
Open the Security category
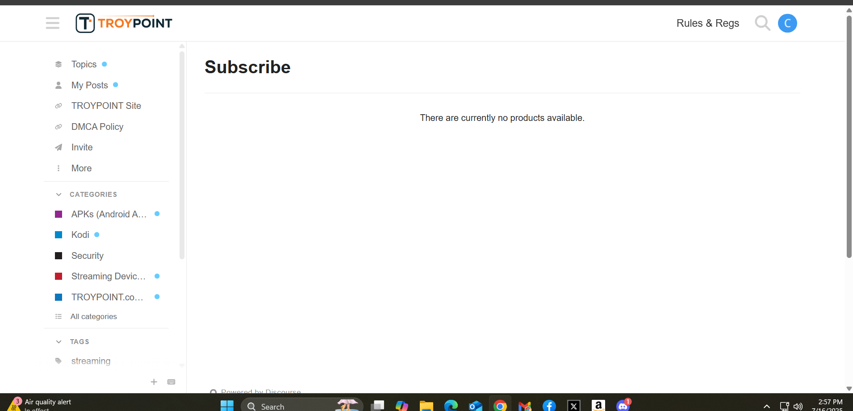[x=87, y=256]
